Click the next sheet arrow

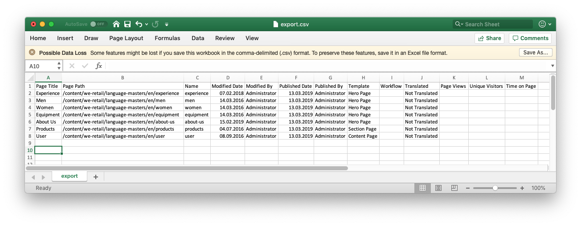point(43,177)
